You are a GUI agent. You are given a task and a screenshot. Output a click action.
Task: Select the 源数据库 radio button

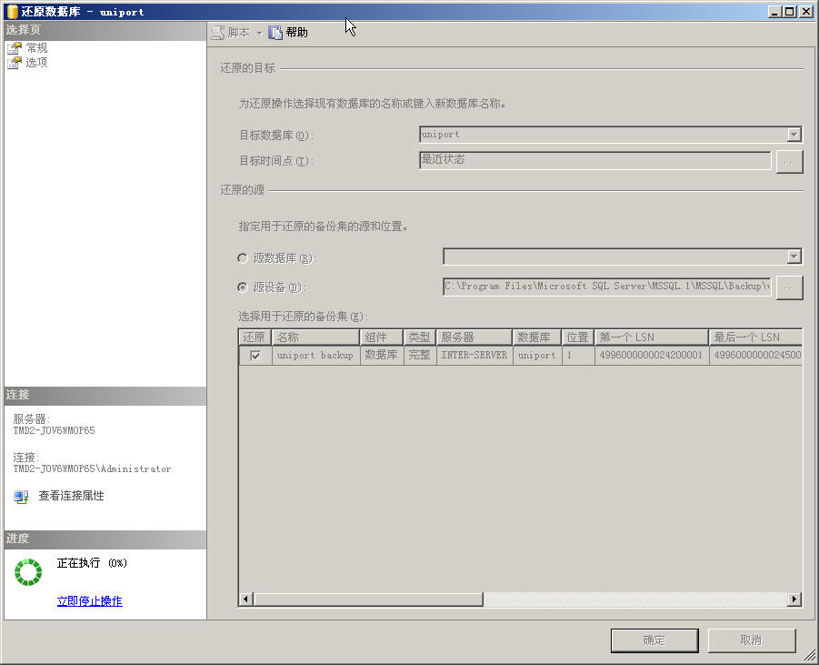point(242,257)
